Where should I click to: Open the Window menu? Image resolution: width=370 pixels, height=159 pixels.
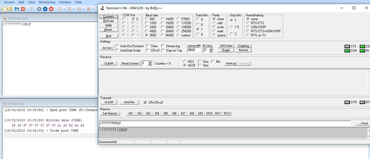pos(65,2)
